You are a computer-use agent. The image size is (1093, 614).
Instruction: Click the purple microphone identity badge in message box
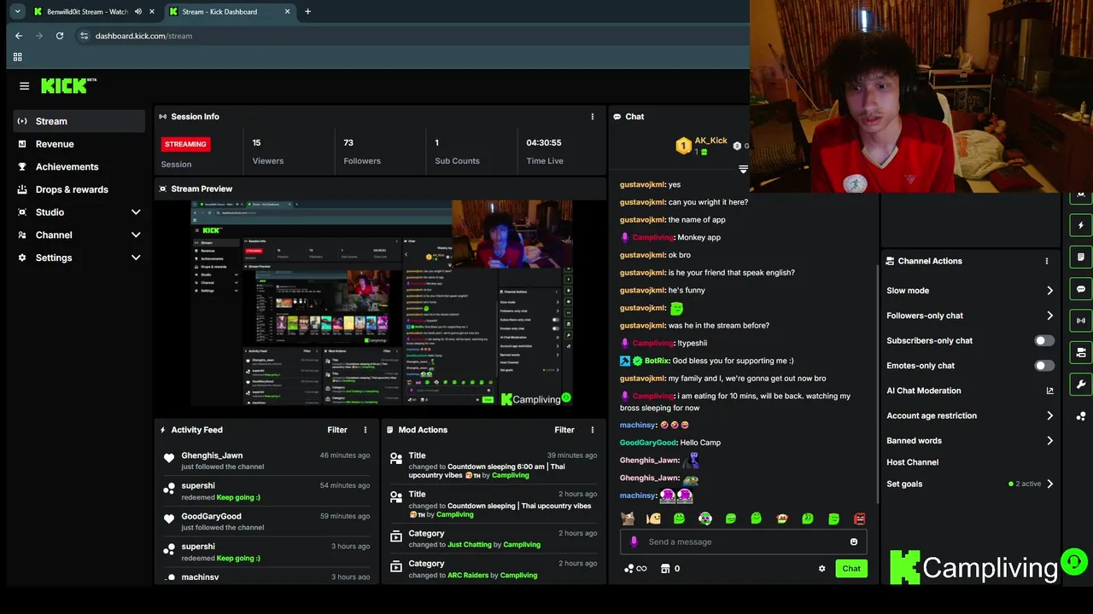click(x=634, y=542)
